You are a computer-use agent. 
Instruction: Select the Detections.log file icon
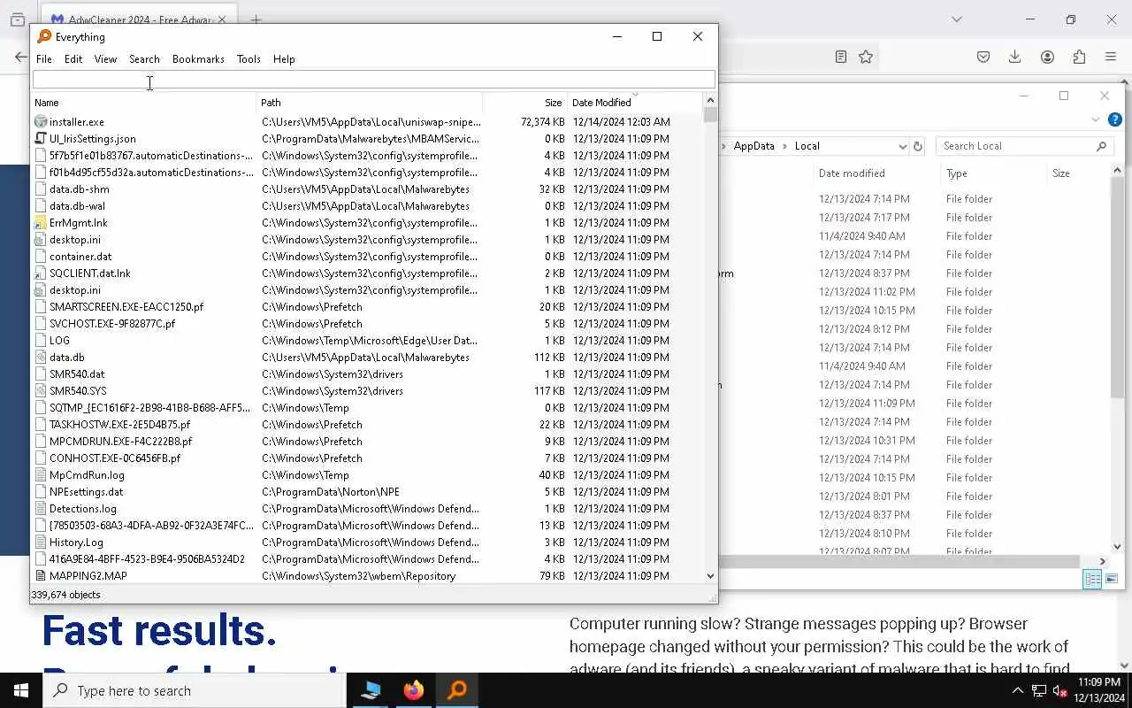coord(41,509)
